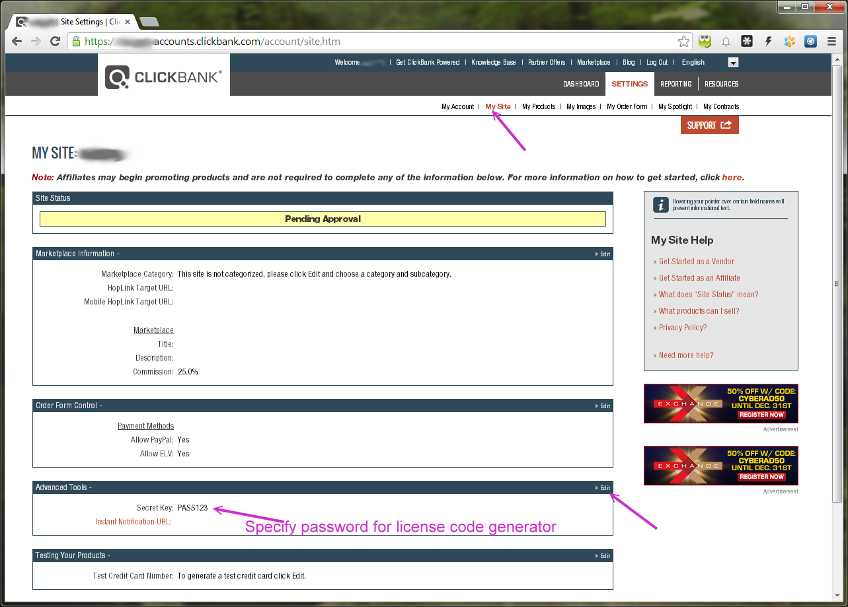Reload the page with refresh button

56,42
